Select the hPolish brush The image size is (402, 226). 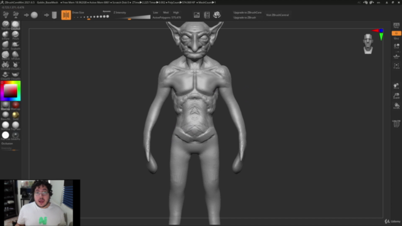coord(15,55)
